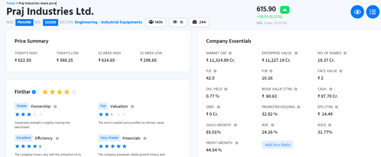Click info icon next to Book Value (TTM)
The width and height of the screenshot is (381, 157).
click(x=296, y=89)
